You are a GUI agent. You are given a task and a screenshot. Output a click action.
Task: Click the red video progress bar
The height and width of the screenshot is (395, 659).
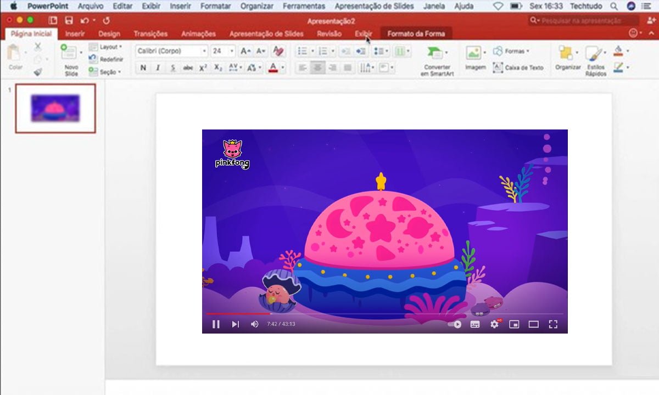point(238,314)
